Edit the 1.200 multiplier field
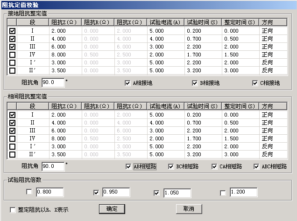The image size is (297, 221). [244, 192]
